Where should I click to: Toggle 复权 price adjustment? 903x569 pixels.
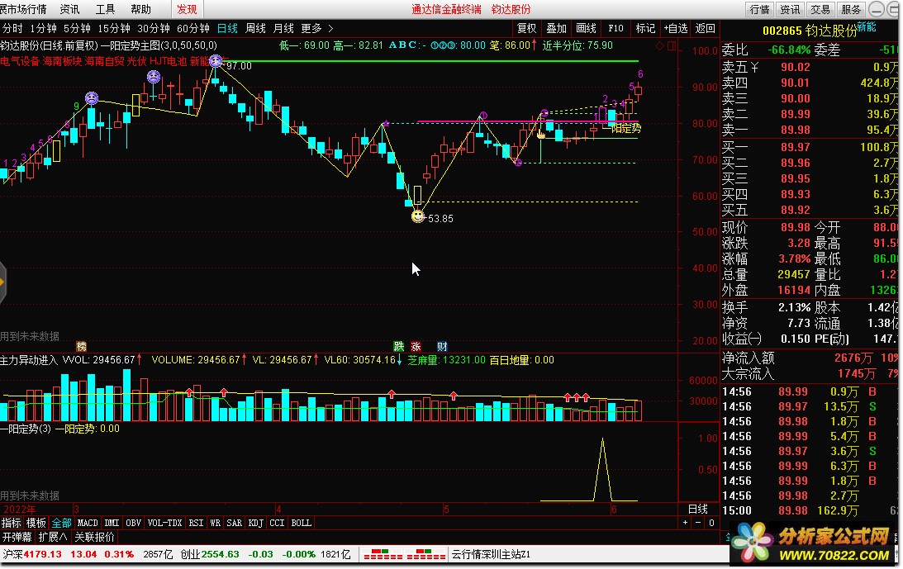526,28
